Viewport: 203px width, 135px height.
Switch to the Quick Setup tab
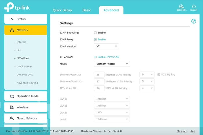[62, 10]
